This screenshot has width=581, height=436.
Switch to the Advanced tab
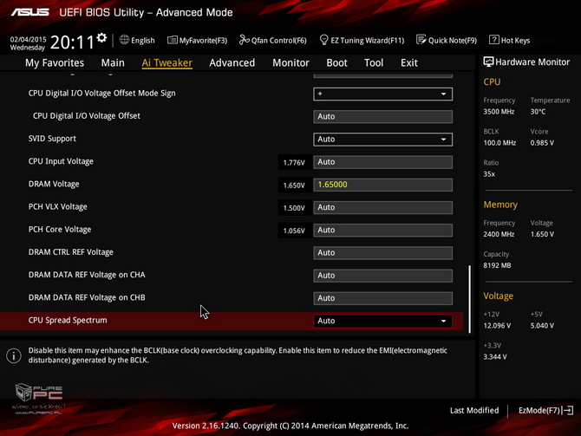tap(232, 62)
